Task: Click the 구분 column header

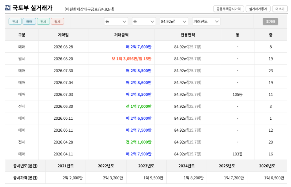Action: pyautogui.click(x=22, y=35)
